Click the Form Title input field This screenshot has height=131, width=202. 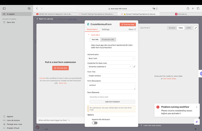(111, 76)
